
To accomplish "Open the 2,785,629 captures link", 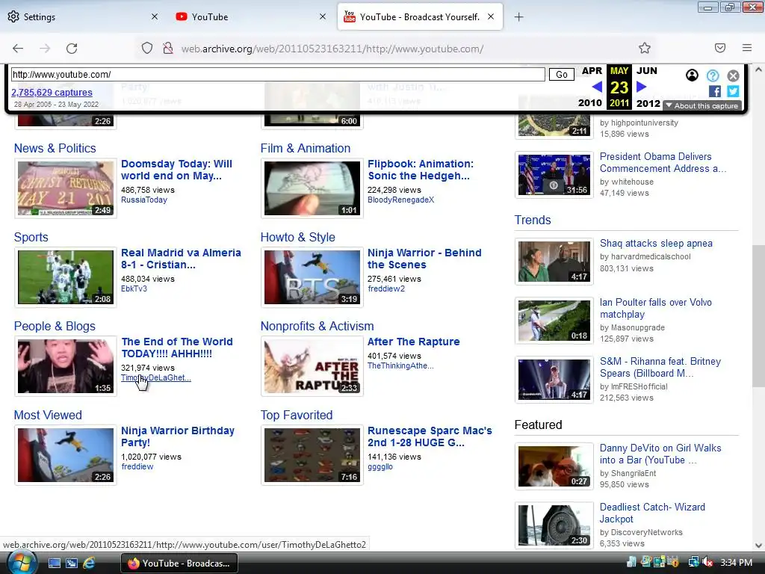I will (x=52, y=92).
